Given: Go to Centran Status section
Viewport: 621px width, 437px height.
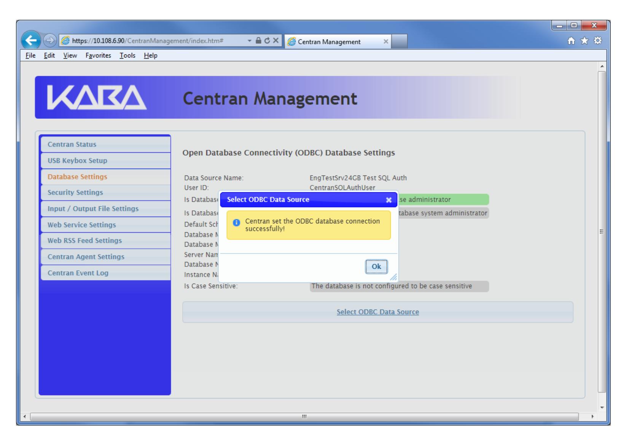Looking at the screenshot, I should (105, 144).
